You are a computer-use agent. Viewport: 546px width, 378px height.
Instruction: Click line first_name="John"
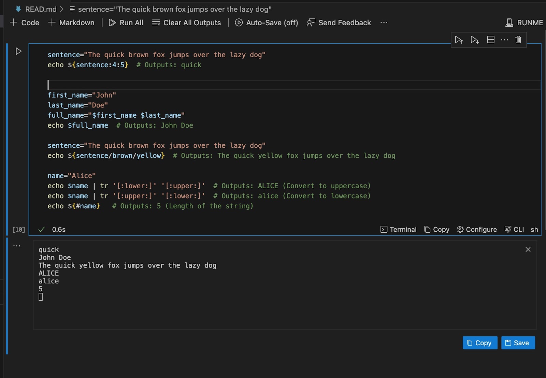(x=82, y=95)
